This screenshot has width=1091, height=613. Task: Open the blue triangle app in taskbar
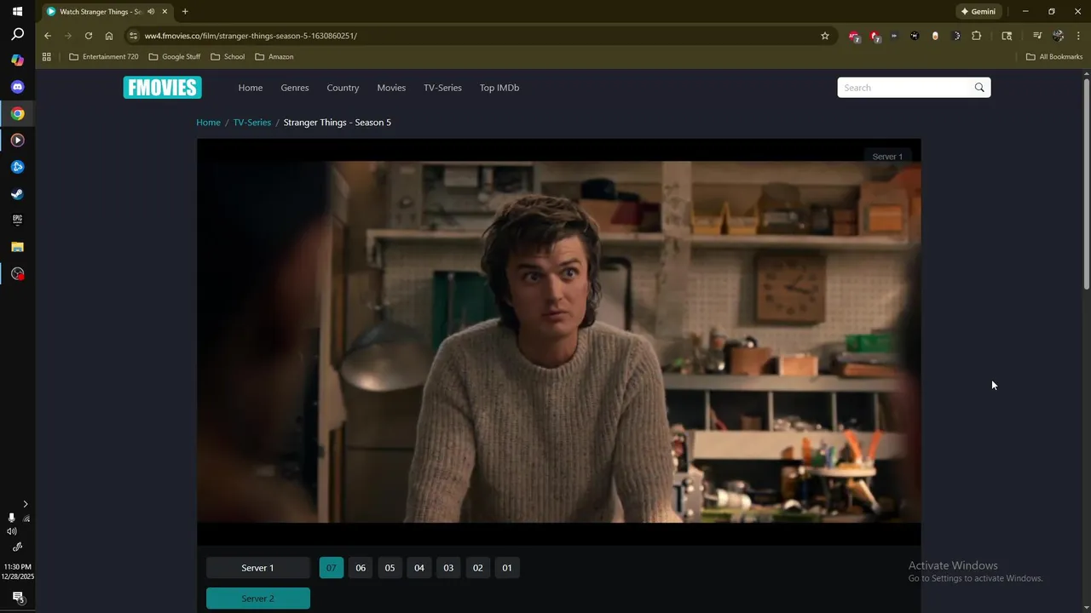[18, 167]
